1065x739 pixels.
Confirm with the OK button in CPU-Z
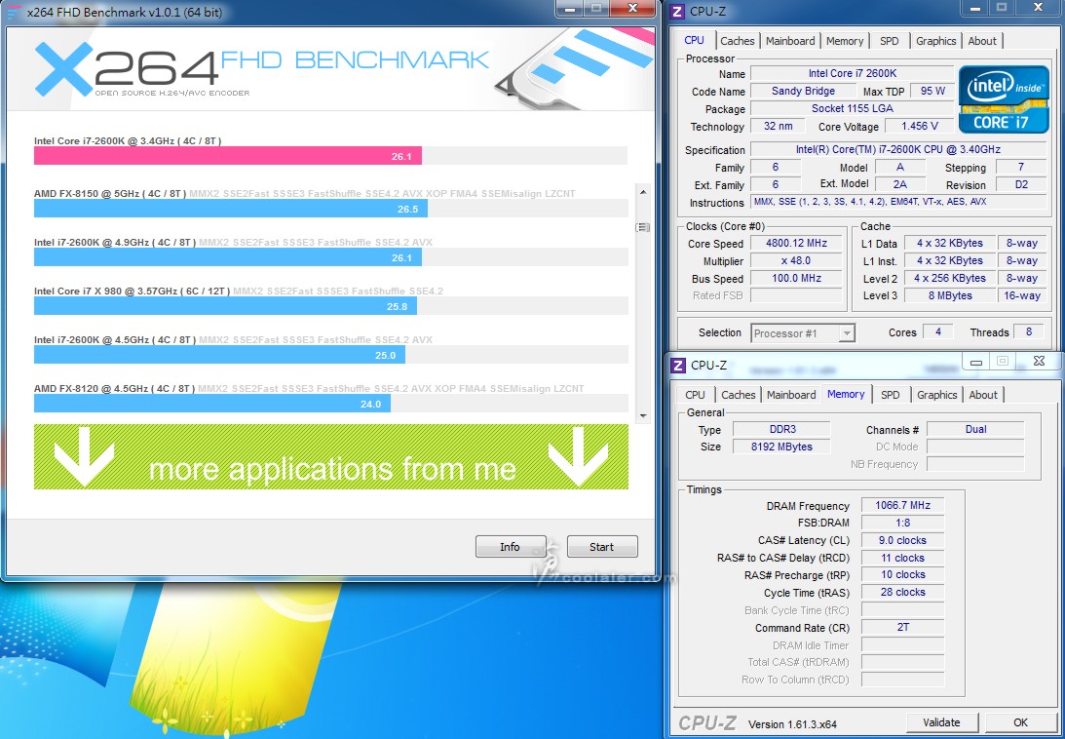1021,722
